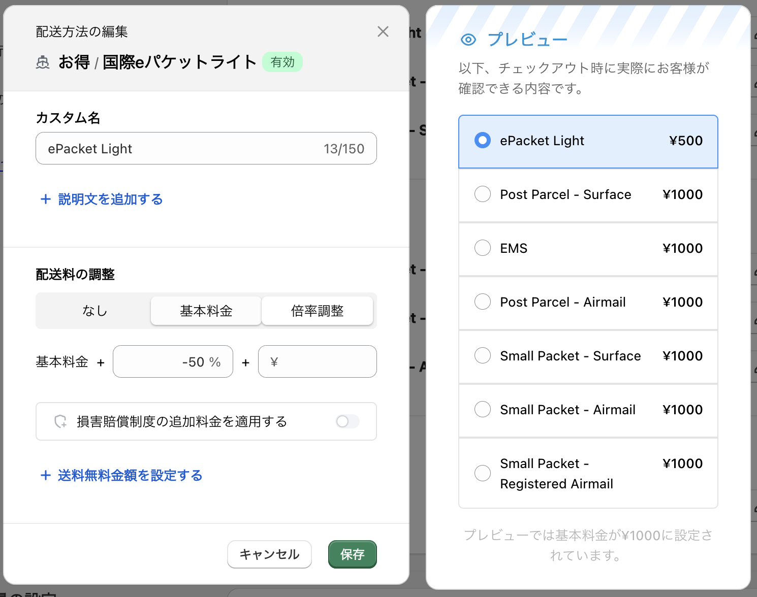Click the 有効 status badge
Image resolution: width=757 pixels, height=597 pixels.
[x=282, y=61]
